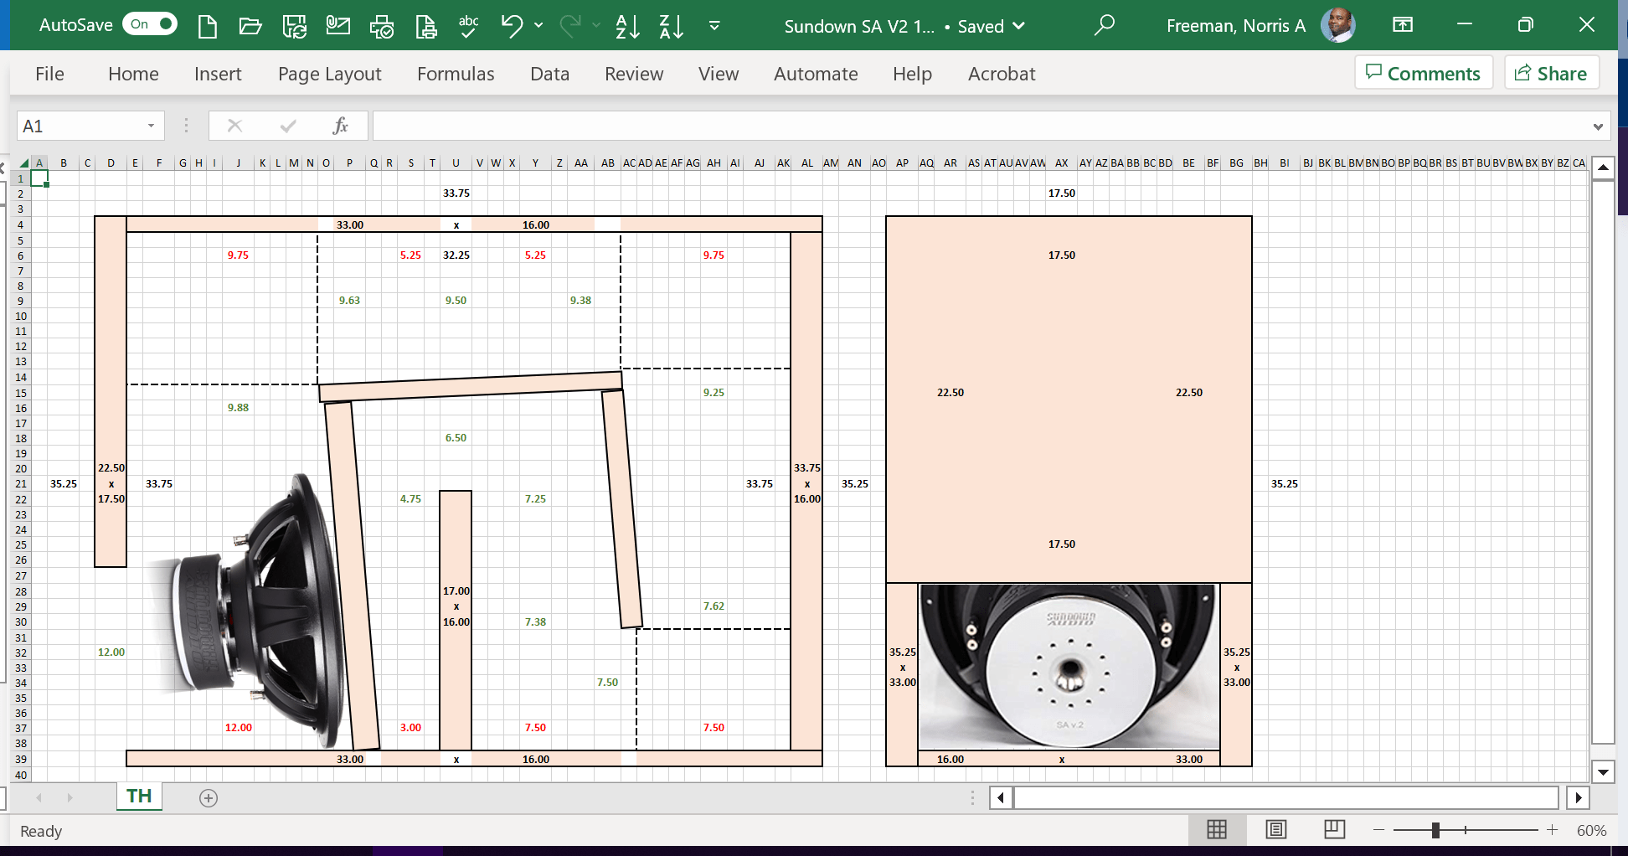Click the zoom slider handle
Screen dimensions: 1628x856
tap(1435, 830)
